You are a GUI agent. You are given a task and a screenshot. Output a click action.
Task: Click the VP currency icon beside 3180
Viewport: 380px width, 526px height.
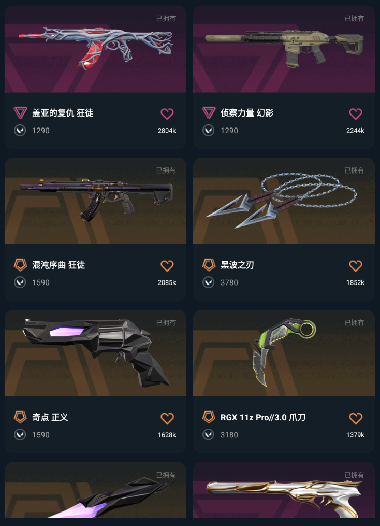[208, 435]
